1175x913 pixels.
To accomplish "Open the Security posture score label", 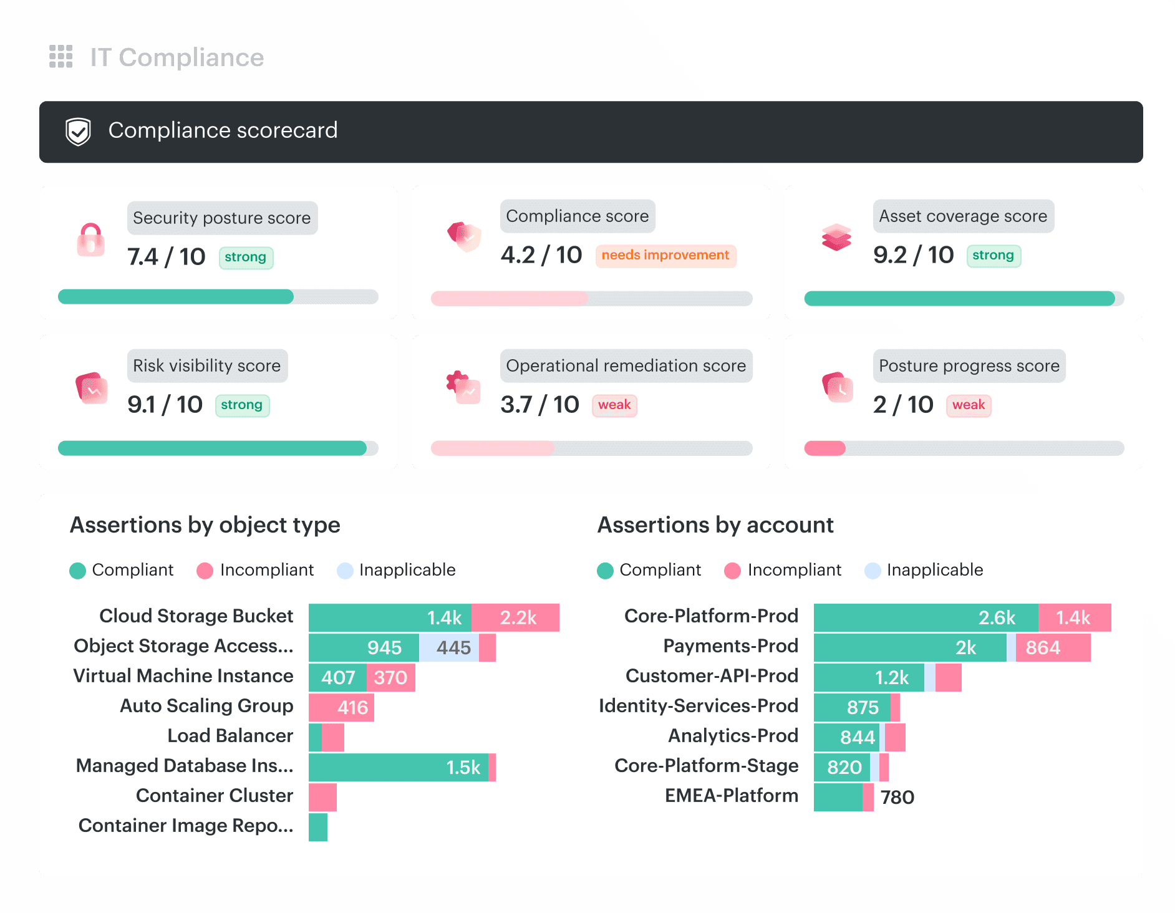I will [222, 218].
